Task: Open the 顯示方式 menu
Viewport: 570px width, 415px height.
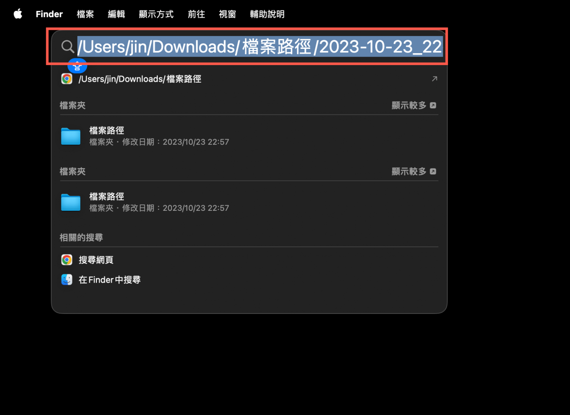Action: coord(156,14)
